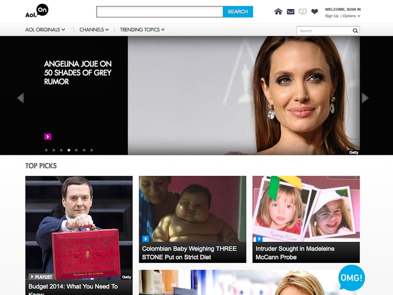Click the video screen icon in header
This screenshot has height=295, width=393.
pos(303,12)
